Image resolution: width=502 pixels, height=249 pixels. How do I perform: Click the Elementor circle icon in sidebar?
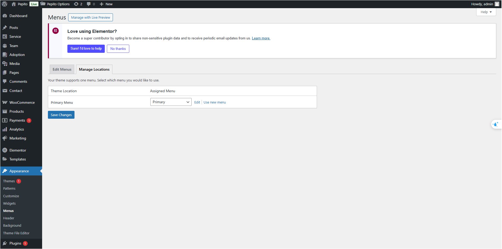[5, 150]
